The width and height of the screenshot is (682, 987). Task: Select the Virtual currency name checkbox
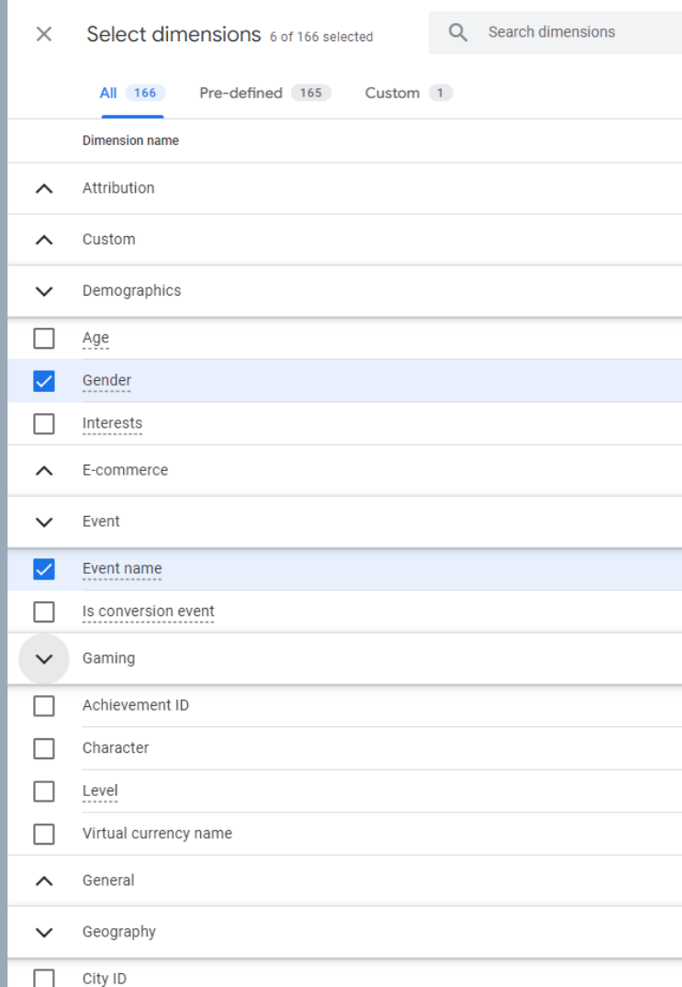tap(43, 834)
